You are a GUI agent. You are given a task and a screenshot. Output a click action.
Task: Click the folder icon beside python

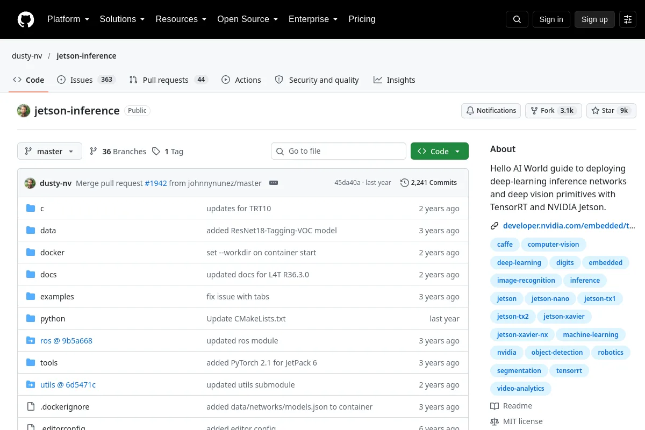click(31, 319)
